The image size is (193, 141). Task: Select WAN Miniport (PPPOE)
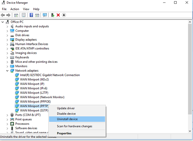coord(35,101)
